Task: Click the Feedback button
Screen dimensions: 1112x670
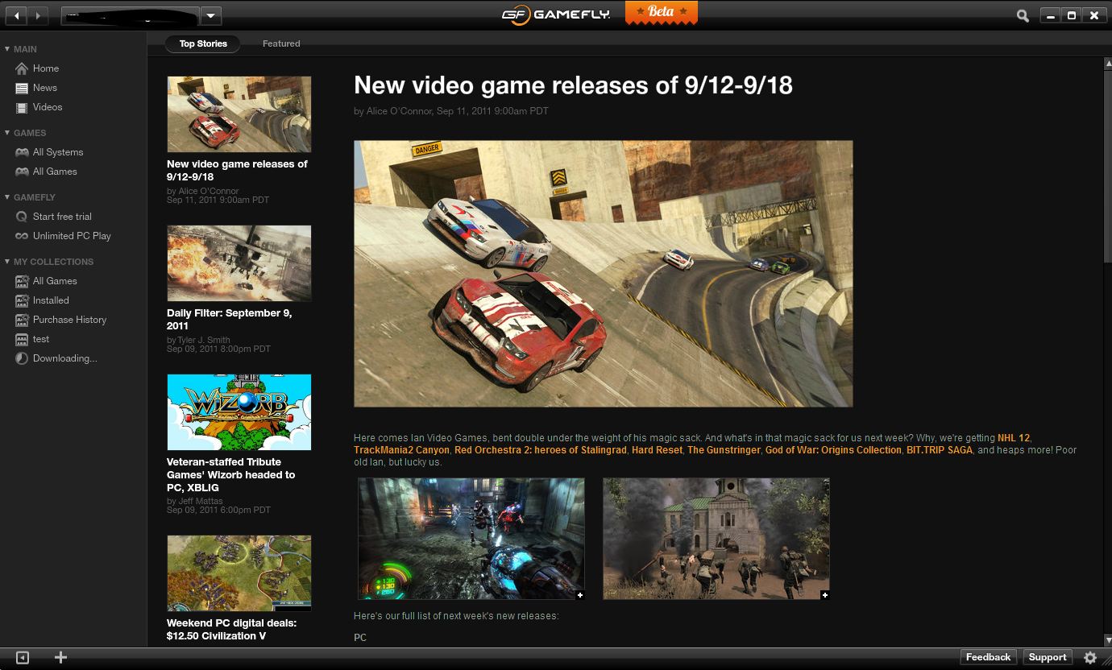Action: click(988, 657)
